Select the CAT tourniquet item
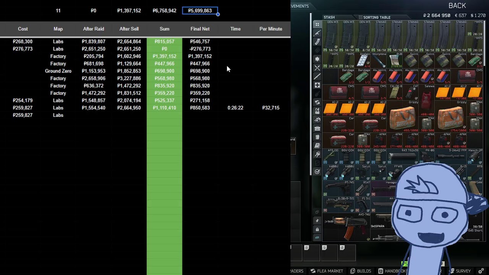Image resolution: width=489 pixels, height=275 pixels. 411,92
